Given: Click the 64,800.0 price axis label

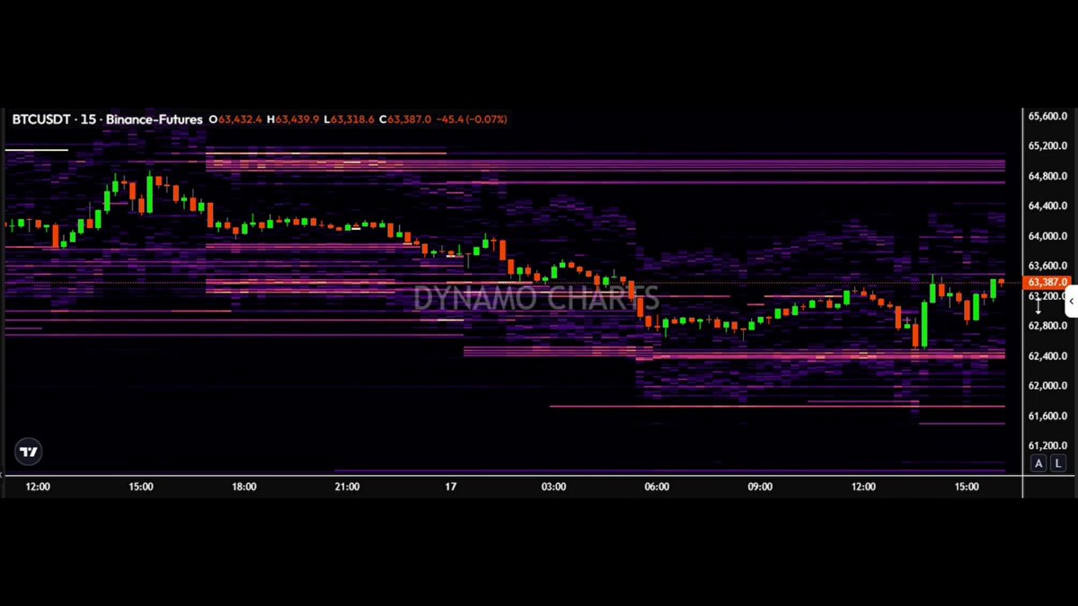Looking at the screenshot, I should [x=1047, y=176].
